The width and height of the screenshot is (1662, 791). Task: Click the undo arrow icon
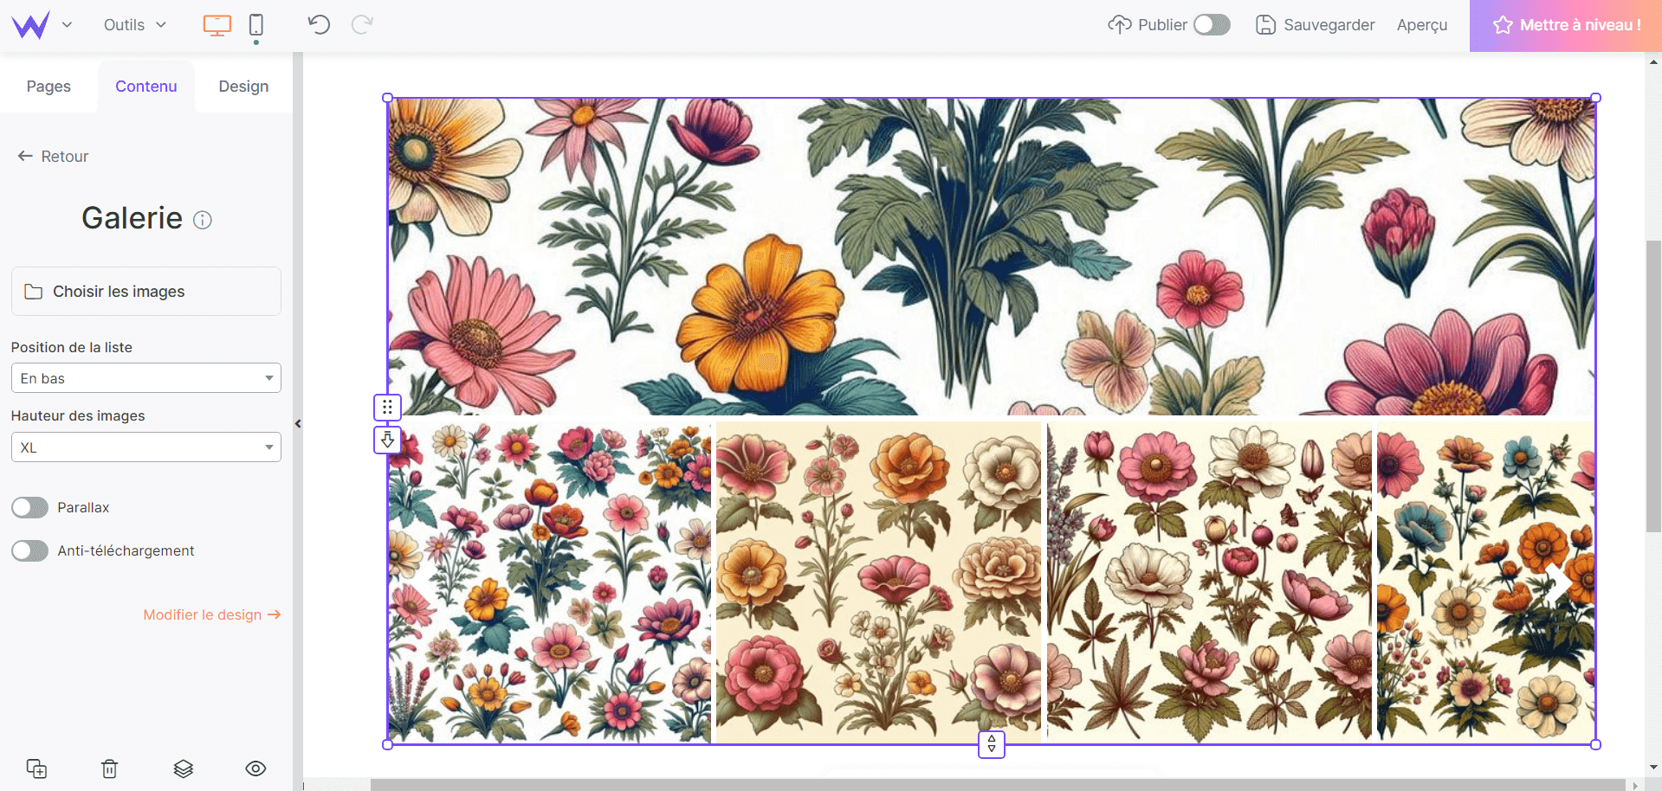(x=319, y=25)
